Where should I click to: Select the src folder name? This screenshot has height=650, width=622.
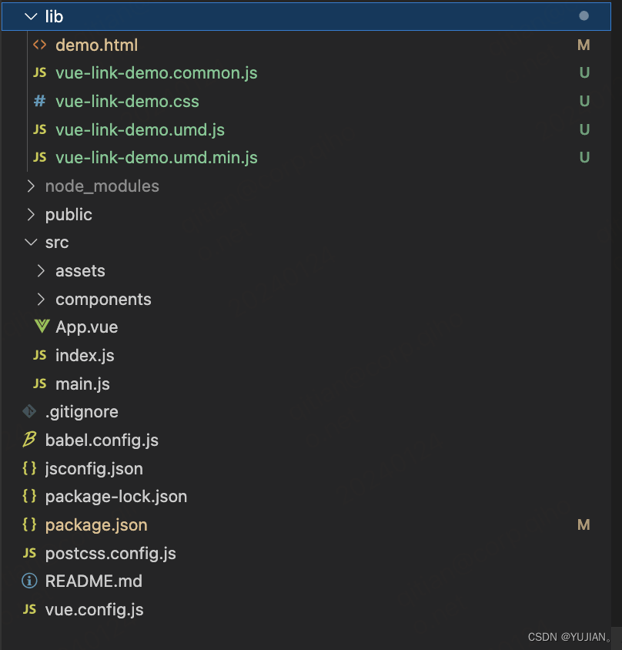coord(57,243)
